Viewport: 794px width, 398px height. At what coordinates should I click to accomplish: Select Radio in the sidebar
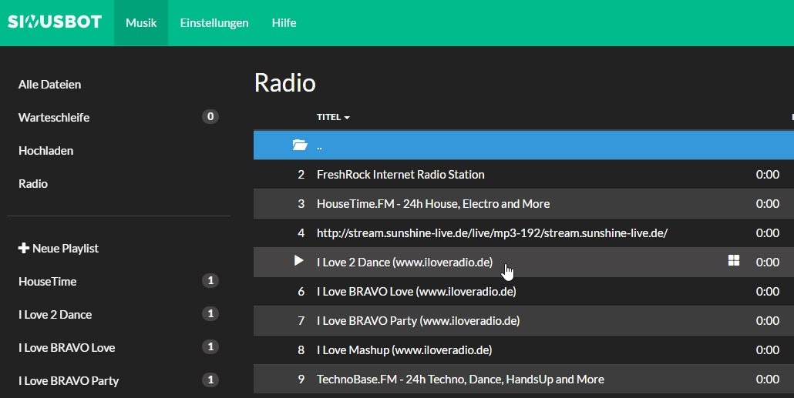(x=33, y=184)
